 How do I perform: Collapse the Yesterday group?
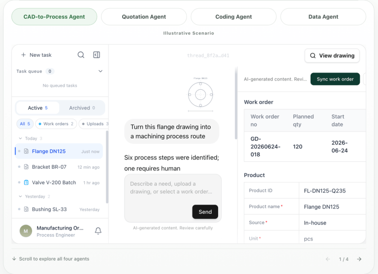(20, 196)
